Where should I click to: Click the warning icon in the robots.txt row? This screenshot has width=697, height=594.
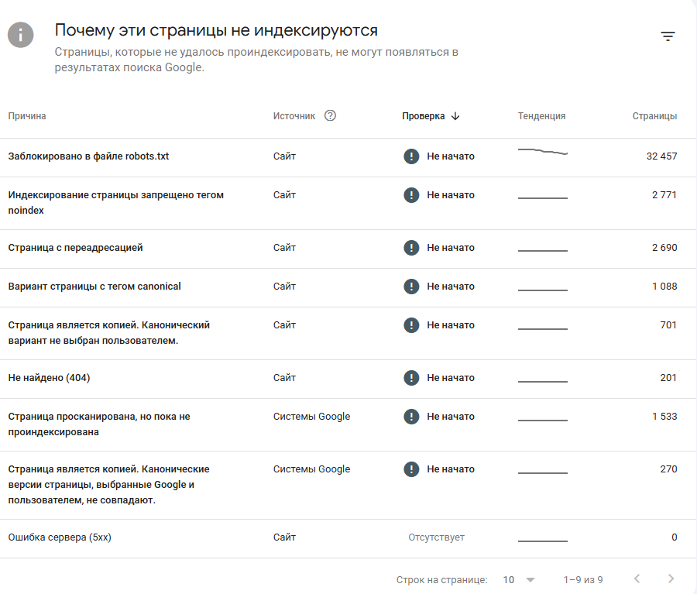(x=411, y=156)
